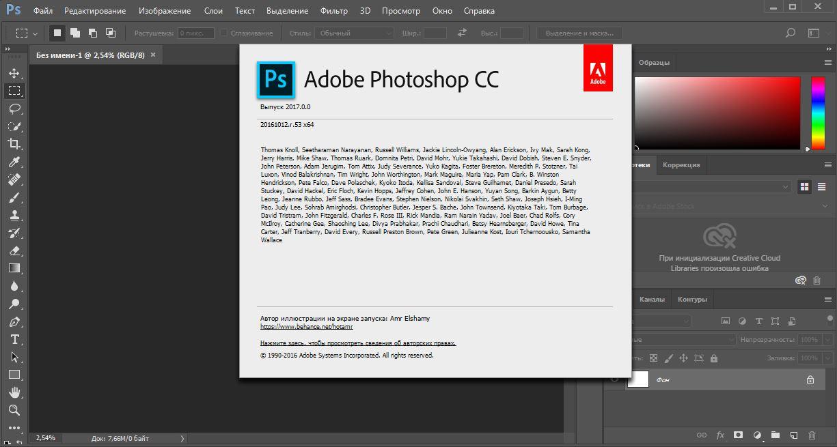Select the History Brush tool

coord(14,233)
